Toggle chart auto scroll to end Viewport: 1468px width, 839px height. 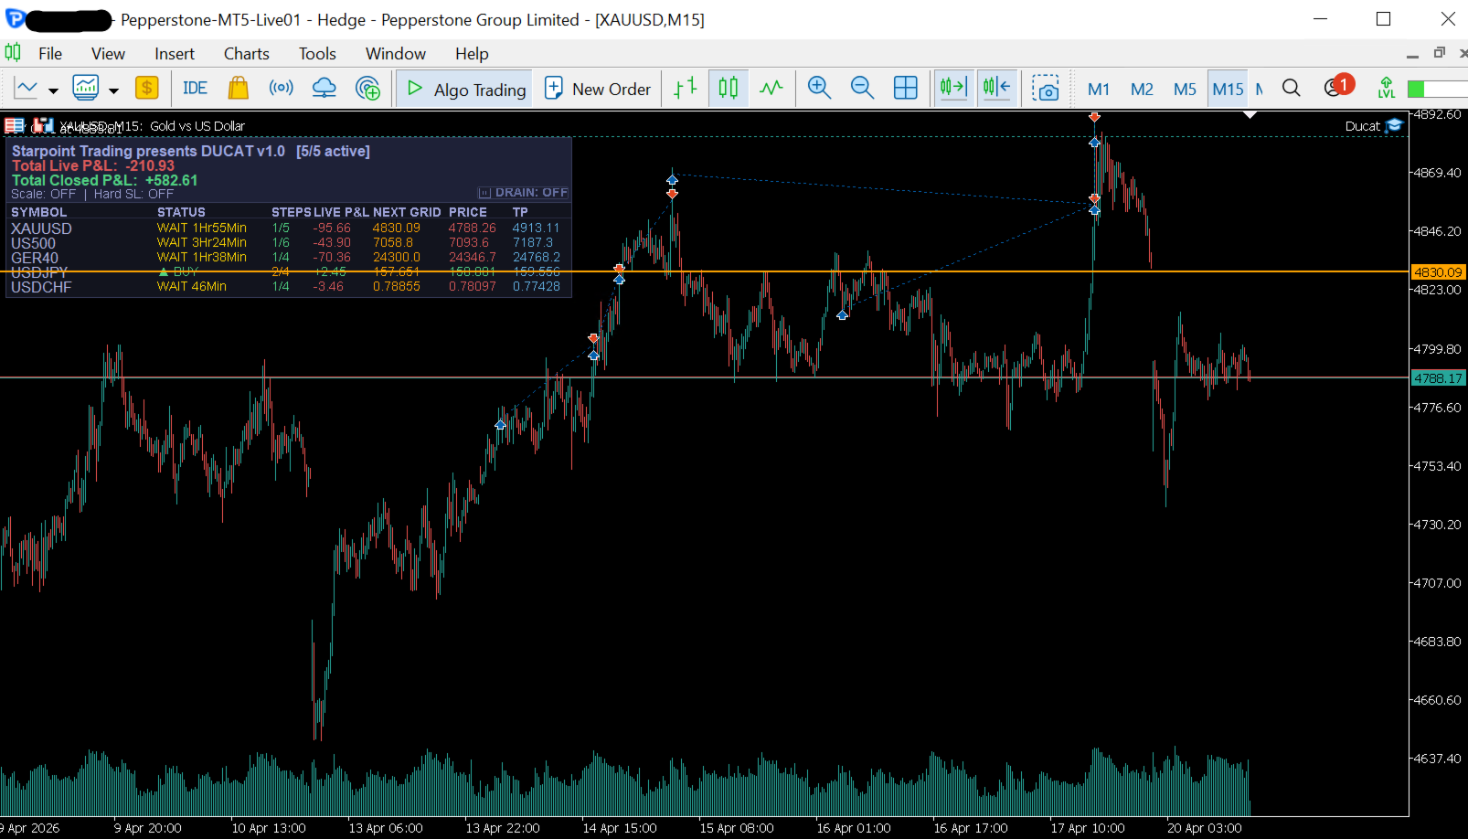953,88
